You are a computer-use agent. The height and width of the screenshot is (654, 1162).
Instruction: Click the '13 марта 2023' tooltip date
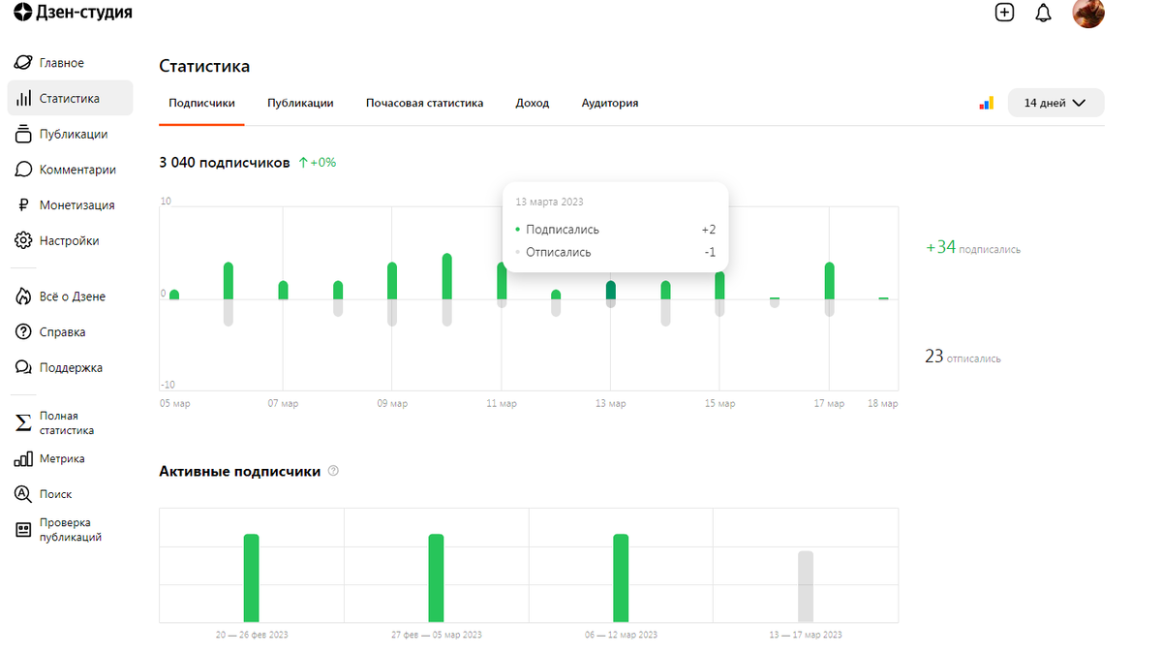coord(549,202)
